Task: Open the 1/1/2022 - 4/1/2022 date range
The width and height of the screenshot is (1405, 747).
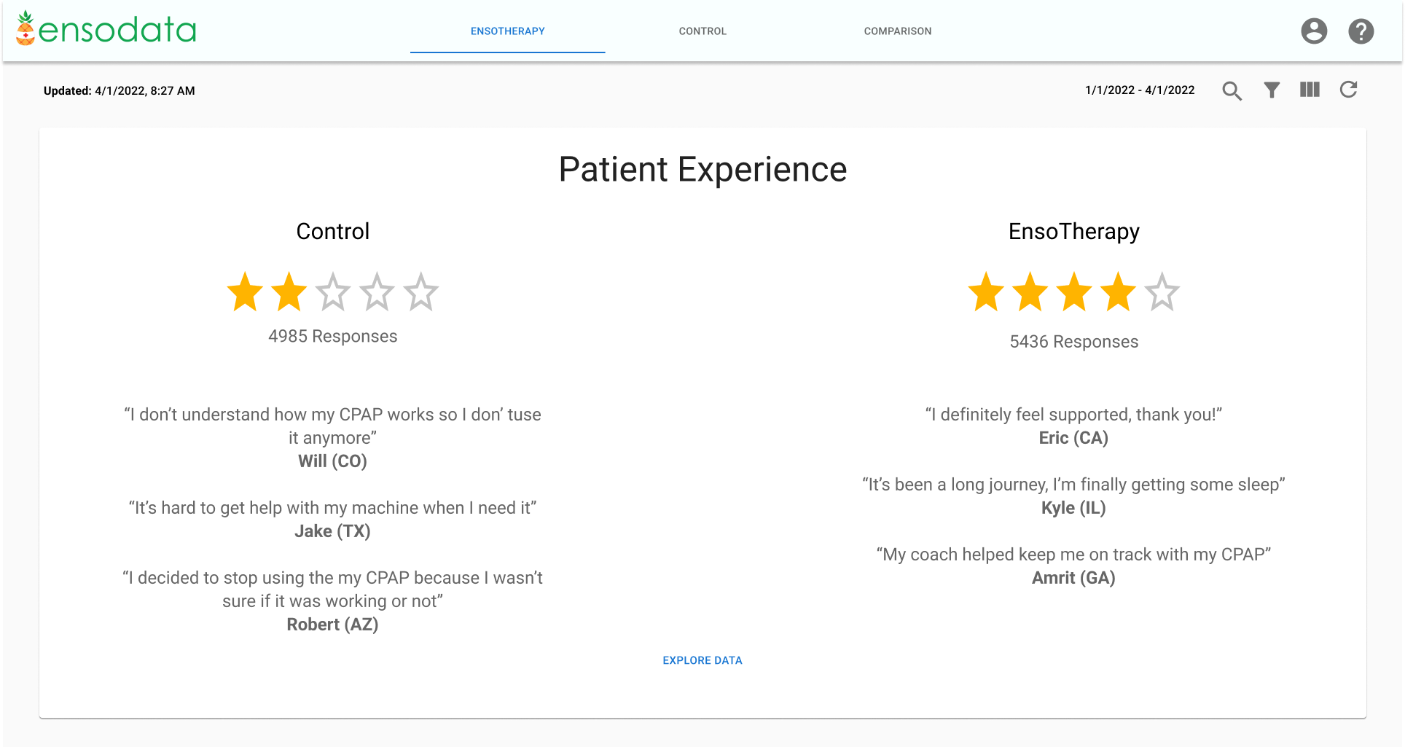Action: [1140, 90]
